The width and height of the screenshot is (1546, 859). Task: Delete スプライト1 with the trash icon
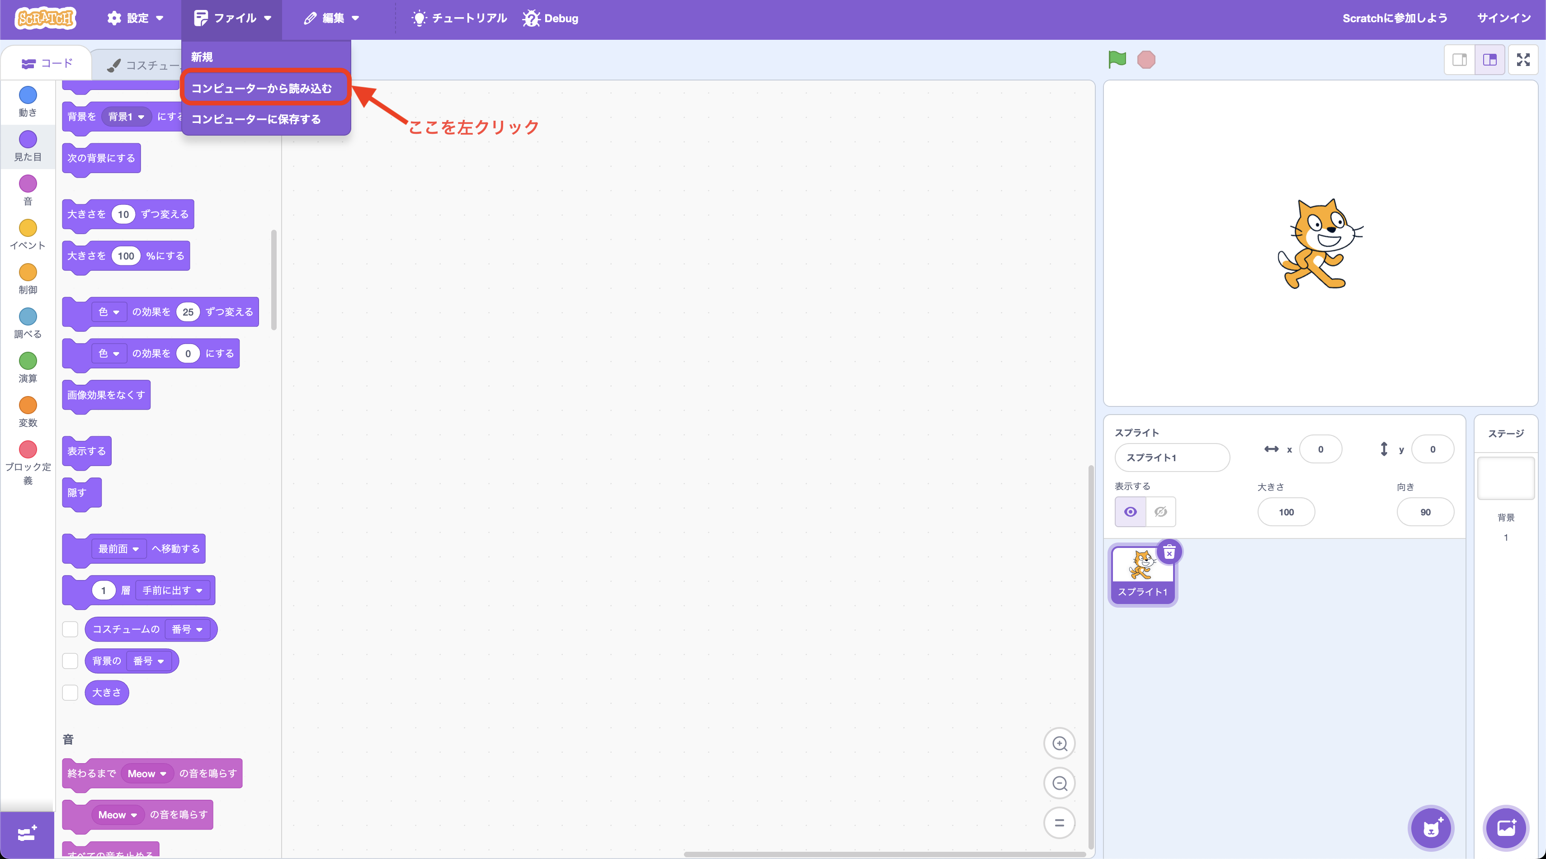click(1169, 552)
